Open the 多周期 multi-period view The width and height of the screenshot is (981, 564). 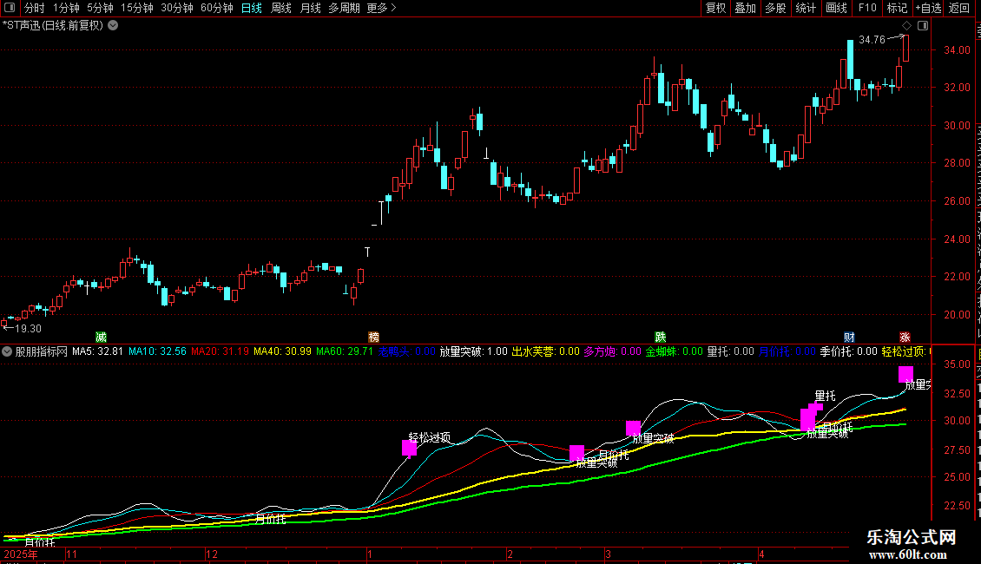click(344, 8)
